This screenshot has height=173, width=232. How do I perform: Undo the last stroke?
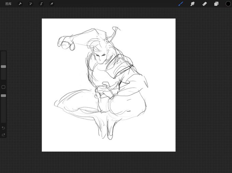coord(3,128)
